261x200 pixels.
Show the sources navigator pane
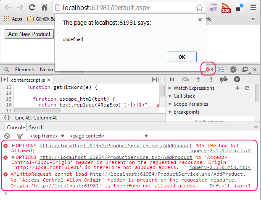4,80
